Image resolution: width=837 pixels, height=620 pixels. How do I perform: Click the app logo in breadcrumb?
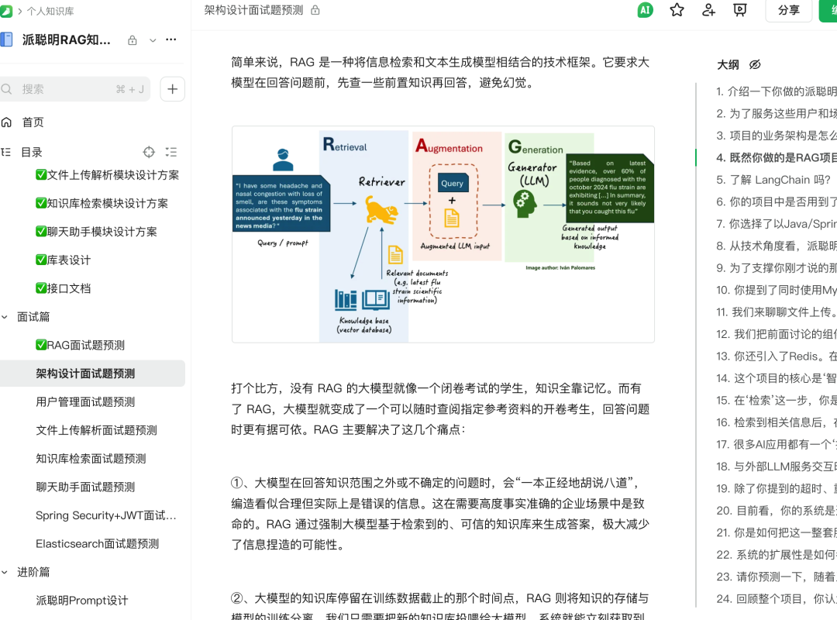coord(6,11)
